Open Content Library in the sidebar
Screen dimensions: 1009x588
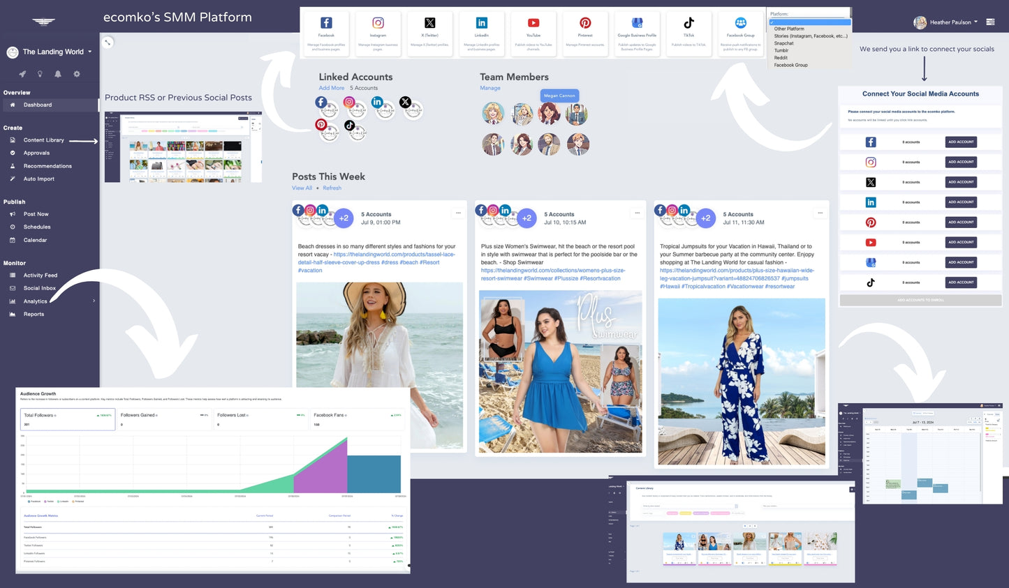(x=43, y=140)
